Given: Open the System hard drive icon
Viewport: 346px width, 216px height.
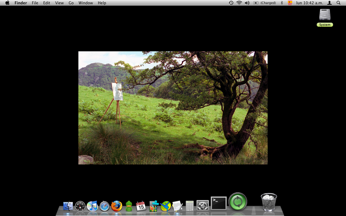Looking at the screenshot, I should click(325, 15).
